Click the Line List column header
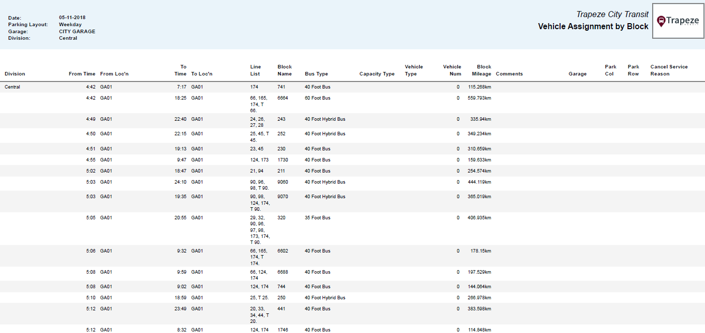This screenshot has width=705, height=333. (x=255, y=70)
